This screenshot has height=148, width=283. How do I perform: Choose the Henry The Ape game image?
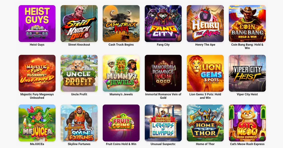[205, 23]
